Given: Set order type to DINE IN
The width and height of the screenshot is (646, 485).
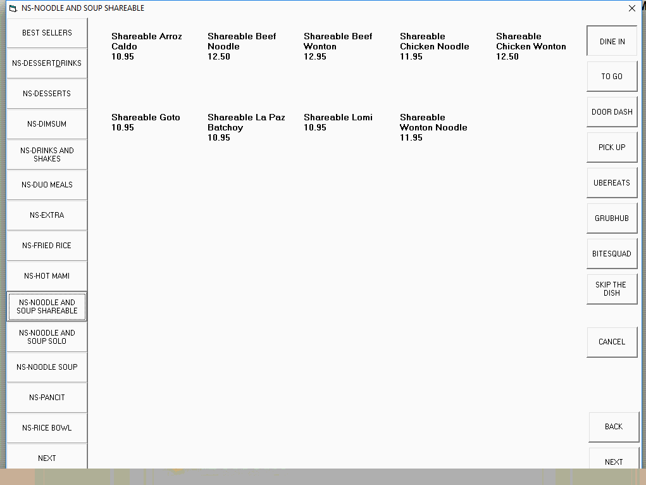Looking at the screenshot, I should 612,42.
